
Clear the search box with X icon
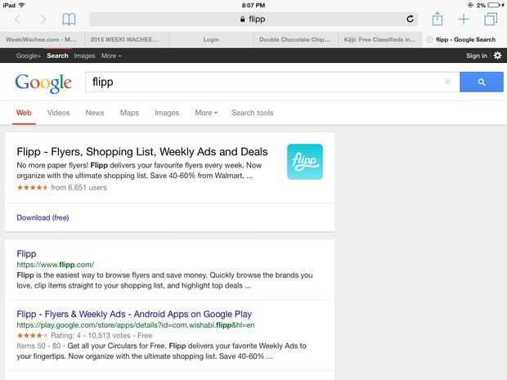pyautogui.click(x=447, y=82)
